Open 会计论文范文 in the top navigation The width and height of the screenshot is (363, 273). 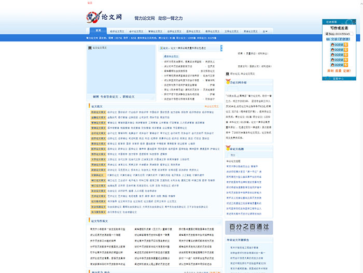(x=136, y=32)
